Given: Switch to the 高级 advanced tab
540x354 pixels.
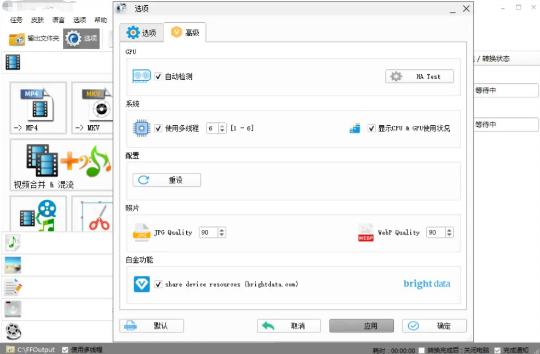Looking at the screenshot, I should coord(185,33).
